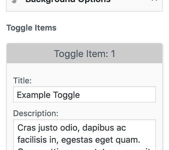Collapse the Toggle Item: 1 header bar
The image size is (169, 150).
click(84, 53)
